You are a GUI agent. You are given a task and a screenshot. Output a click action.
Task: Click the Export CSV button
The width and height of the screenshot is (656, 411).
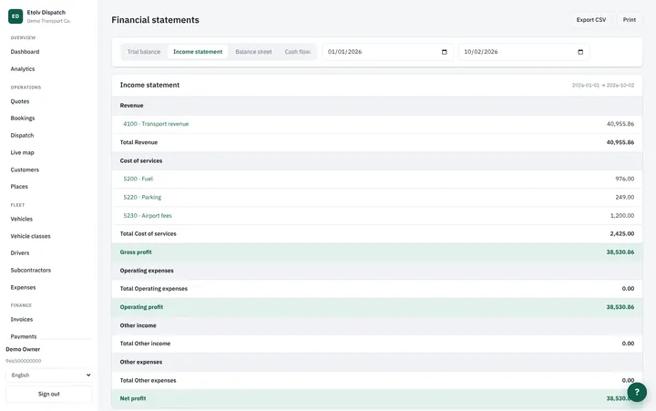[591, 20]
